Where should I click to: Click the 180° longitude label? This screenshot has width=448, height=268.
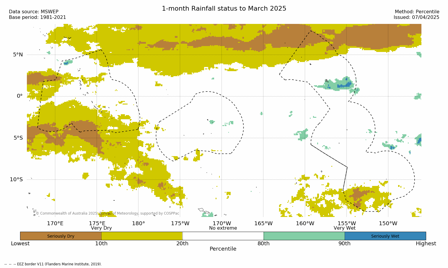pyautogui.click(x=139, y=223)
